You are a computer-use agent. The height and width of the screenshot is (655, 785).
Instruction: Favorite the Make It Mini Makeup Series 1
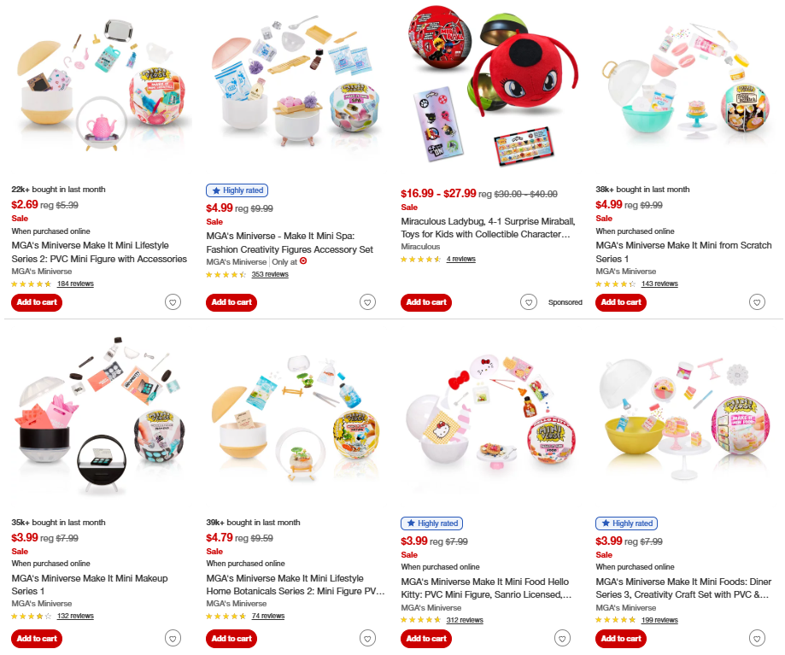[173, 639]
